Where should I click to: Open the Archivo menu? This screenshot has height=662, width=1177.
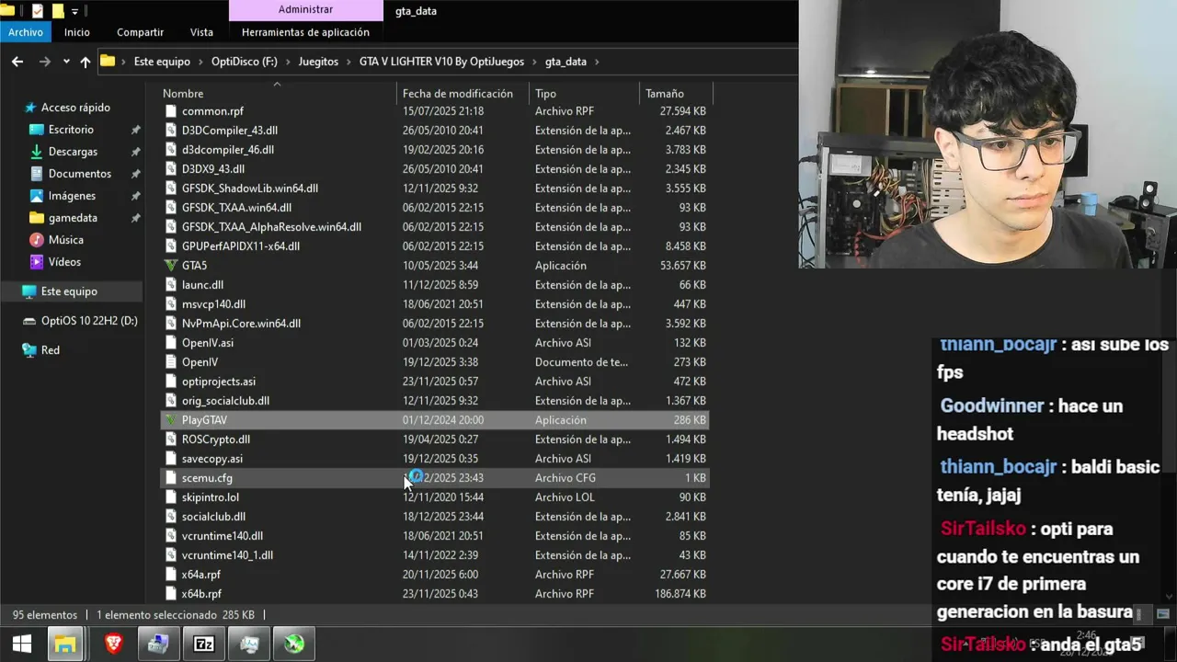[26, 32]
